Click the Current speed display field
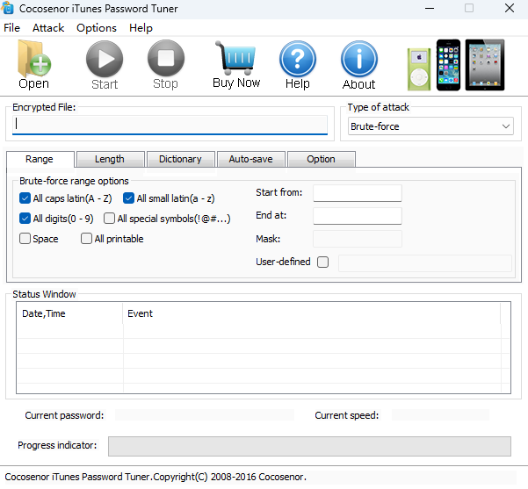The image size is (528, 489). click(x=440, y=415)
